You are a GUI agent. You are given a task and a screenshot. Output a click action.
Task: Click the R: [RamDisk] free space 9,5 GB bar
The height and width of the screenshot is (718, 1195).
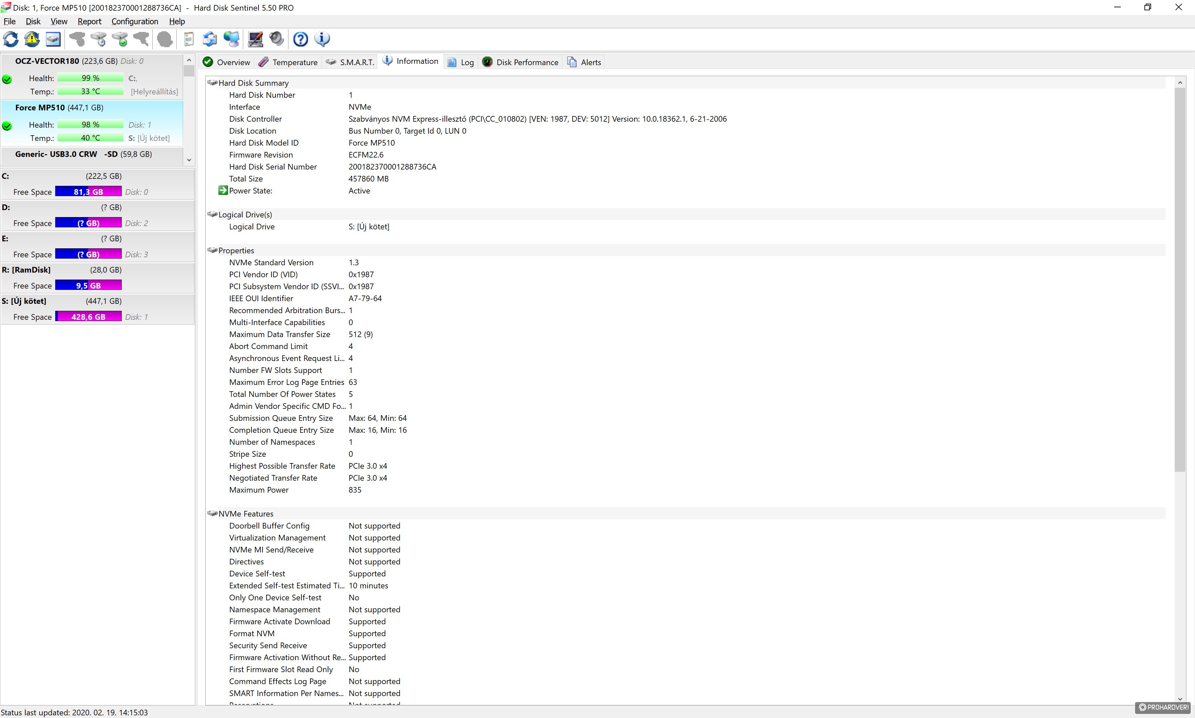tap(88, 286)
